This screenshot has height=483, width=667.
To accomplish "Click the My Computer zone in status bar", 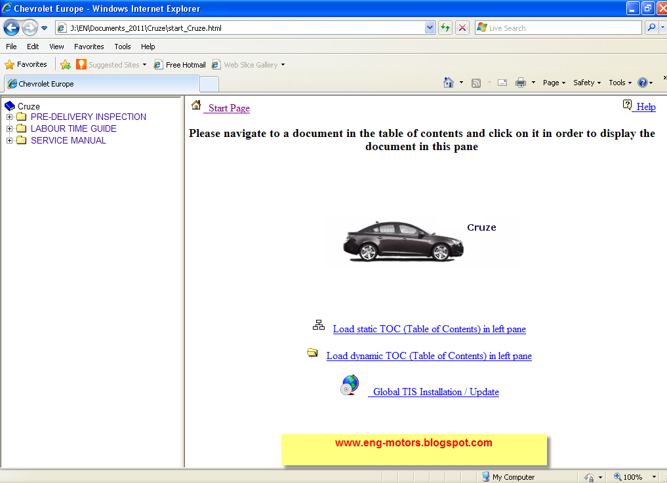I will click(508, 477).
